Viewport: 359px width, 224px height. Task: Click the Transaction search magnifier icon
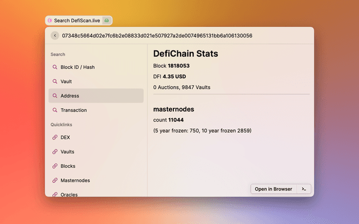click(x=55, y=110)
